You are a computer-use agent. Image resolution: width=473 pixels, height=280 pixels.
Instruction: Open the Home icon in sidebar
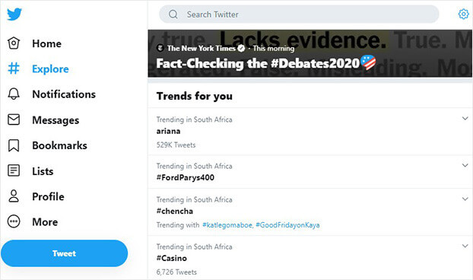[14, 43]
